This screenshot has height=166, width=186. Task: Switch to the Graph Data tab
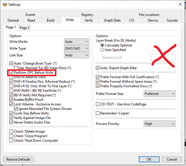click(112, 20)
